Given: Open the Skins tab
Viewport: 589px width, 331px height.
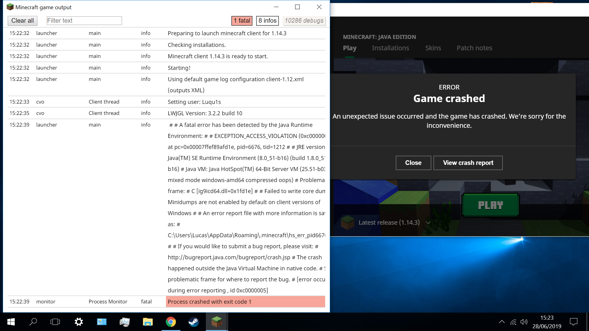Looking at the screenshot, I should point(433,48).
